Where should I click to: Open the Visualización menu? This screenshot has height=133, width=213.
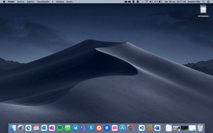click(x=43, y=2)
